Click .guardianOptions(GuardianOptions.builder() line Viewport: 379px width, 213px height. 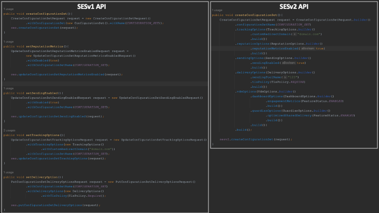(x=290, y=111)
